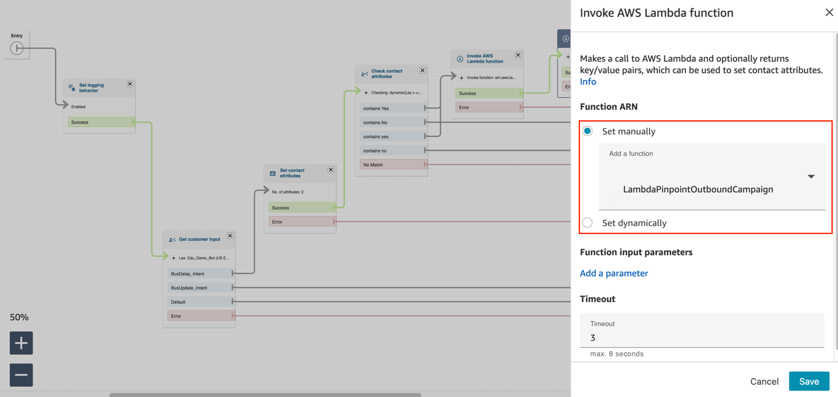Click the Error branch of Get customer input
This screenshot has width=838, height=397.
[x=201, y=316]
